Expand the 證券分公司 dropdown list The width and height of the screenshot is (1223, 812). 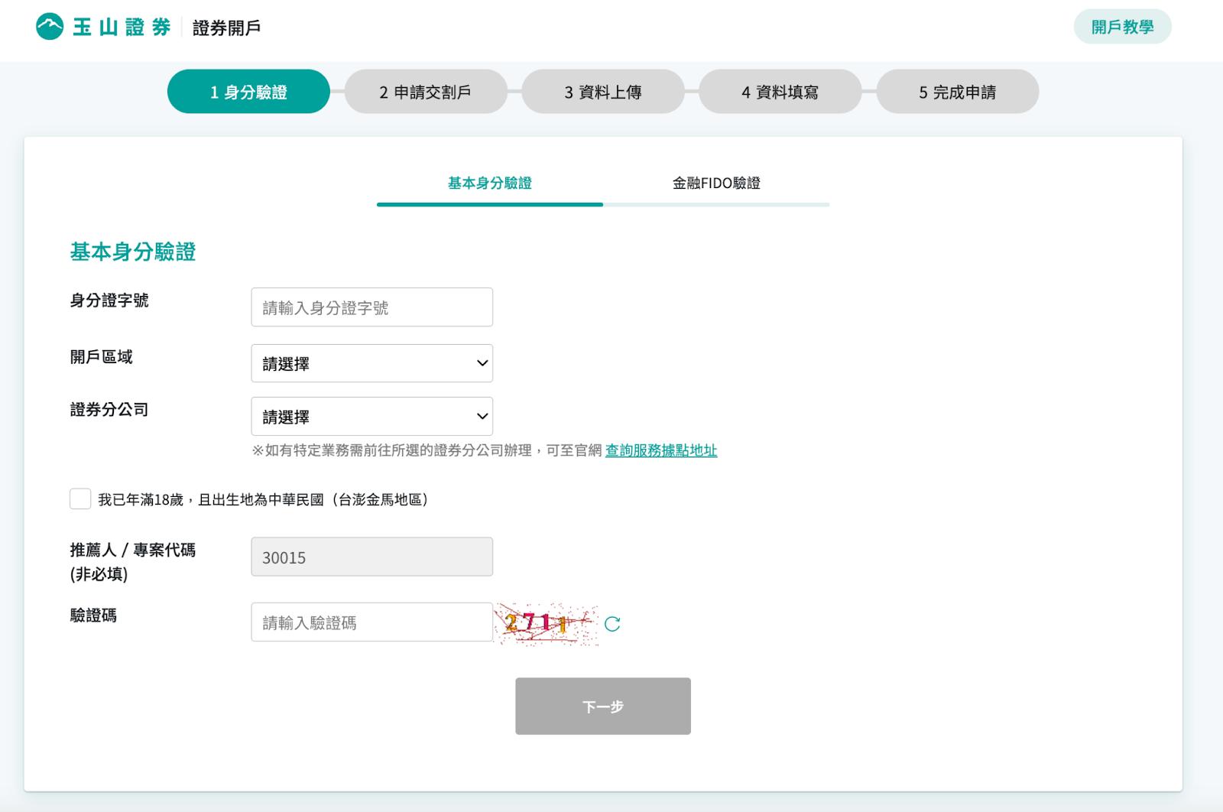coord(371,417)
